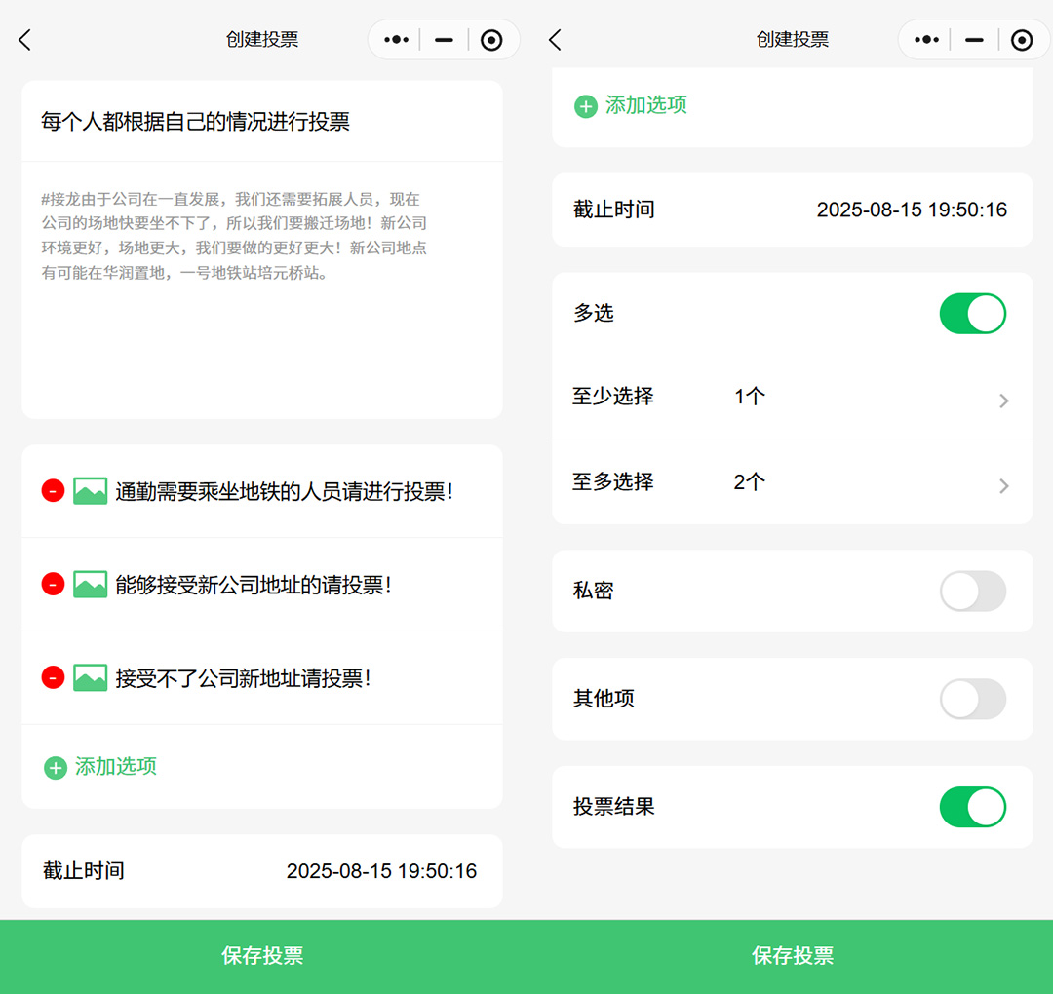Click 保存投票 on right screen

tap(793, 956)
